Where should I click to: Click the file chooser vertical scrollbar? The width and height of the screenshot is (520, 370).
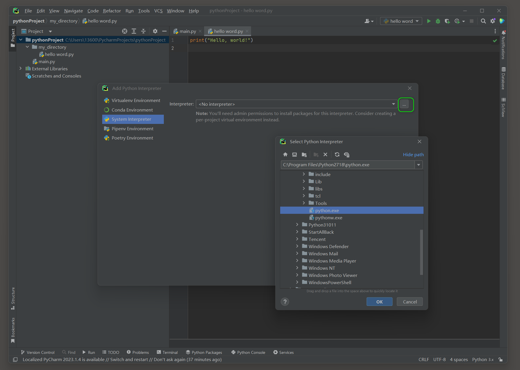tap(422, 252)
